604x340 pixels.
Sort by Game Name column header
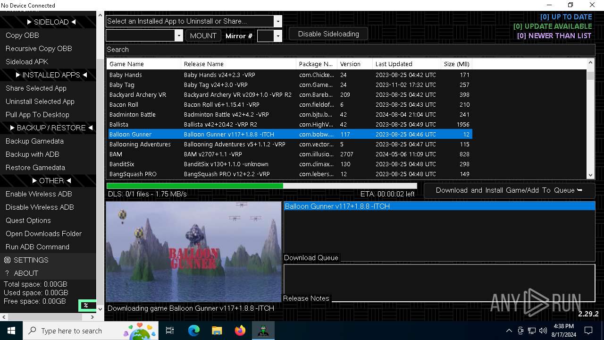144,64
